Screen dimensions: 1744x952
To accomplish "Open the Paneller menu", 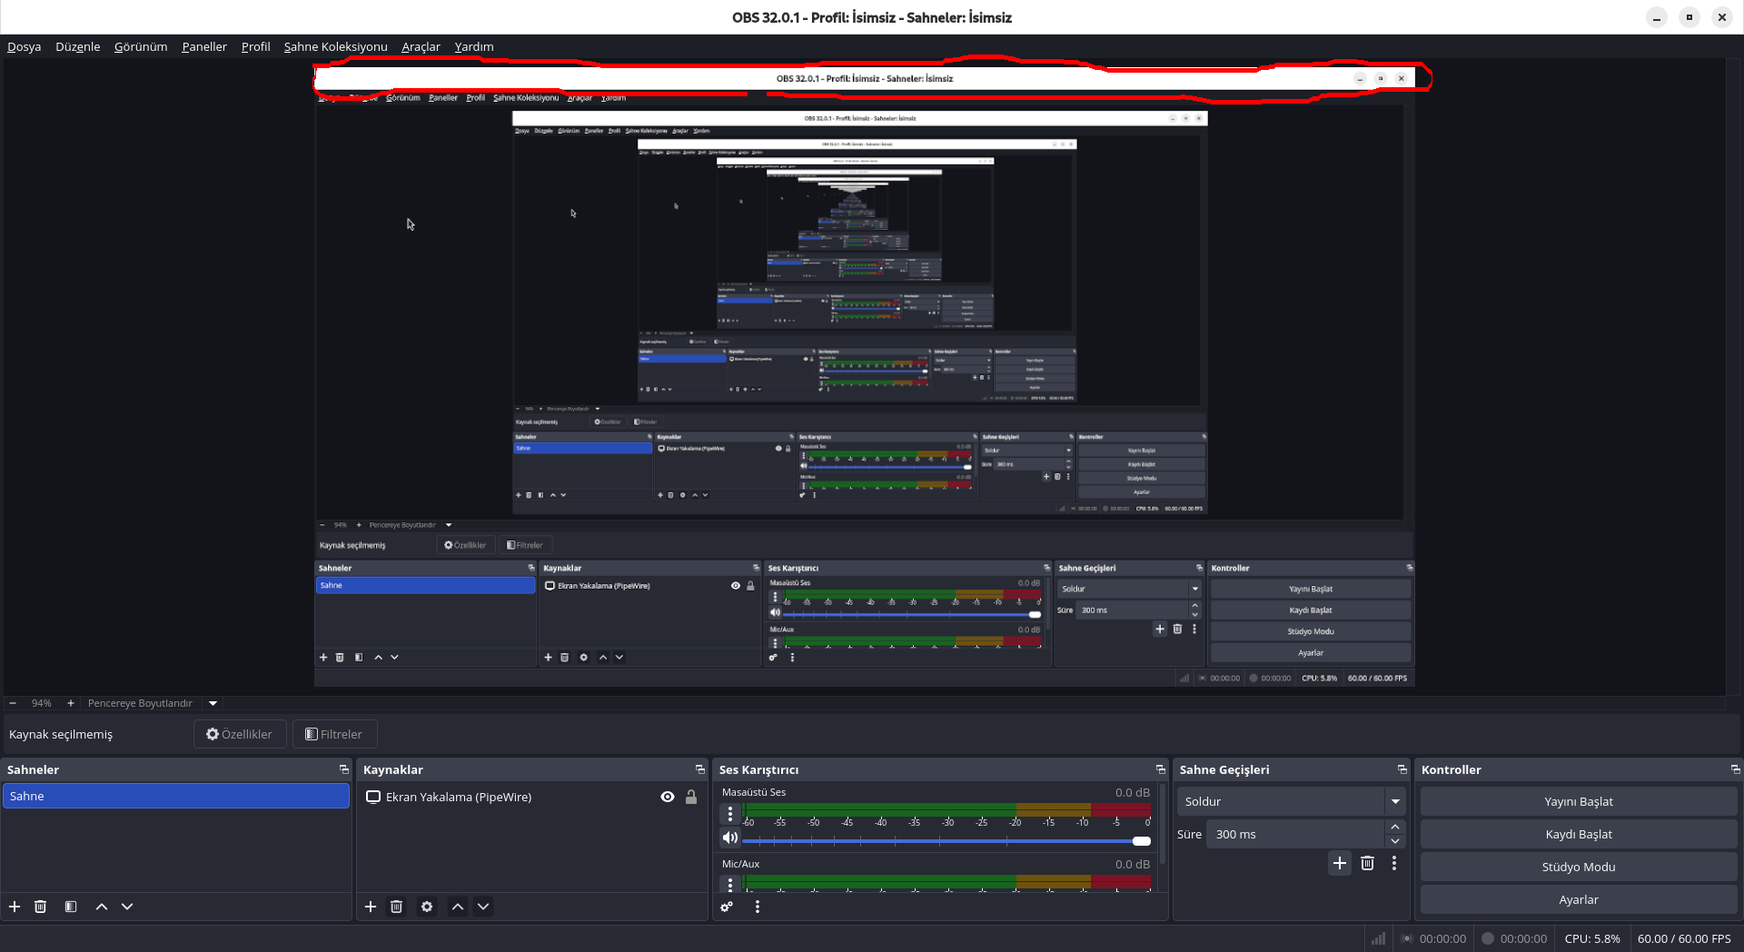I will pos(204,46).
